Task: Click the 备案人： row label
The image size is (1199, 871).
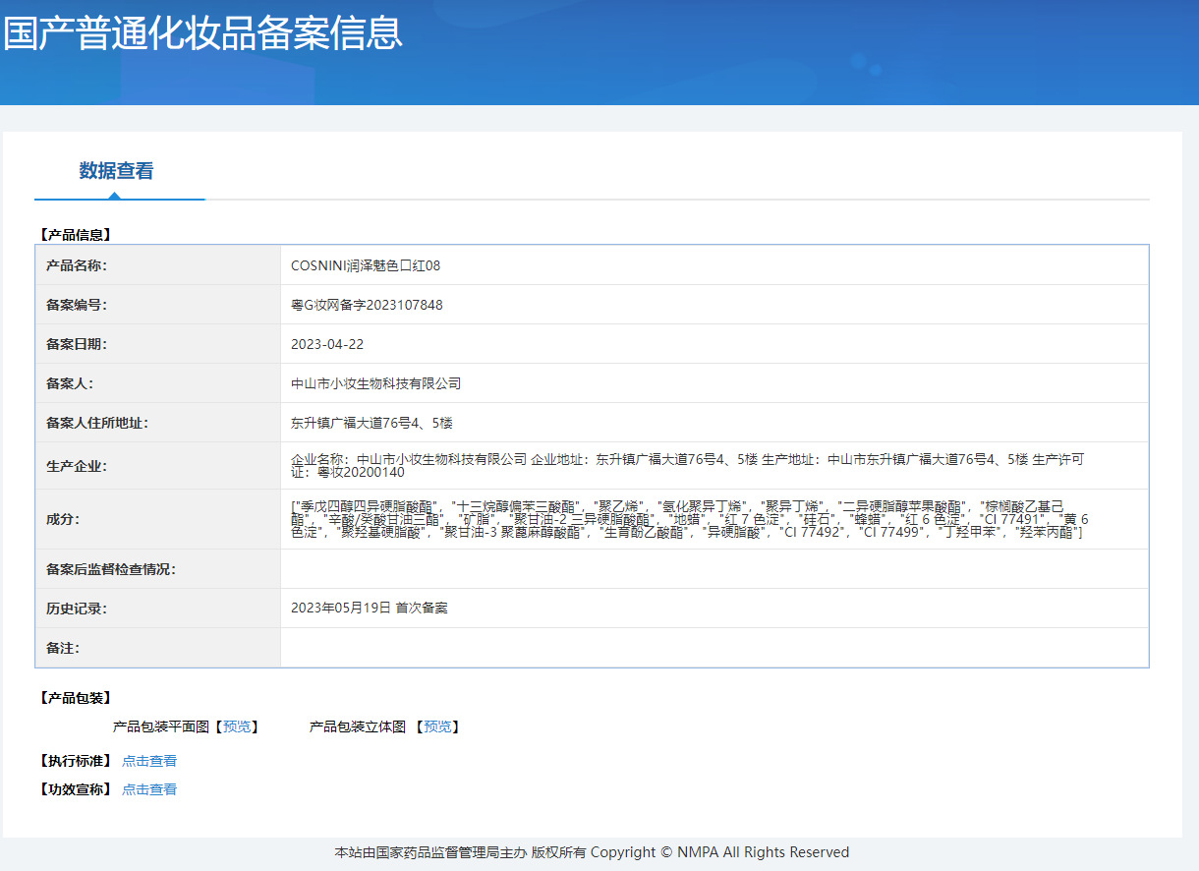Action: (x=70, y=383)
